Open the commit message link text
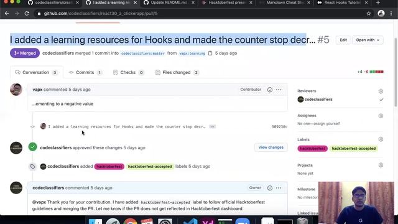The image size is (398, 224). (x=127, y=126)
